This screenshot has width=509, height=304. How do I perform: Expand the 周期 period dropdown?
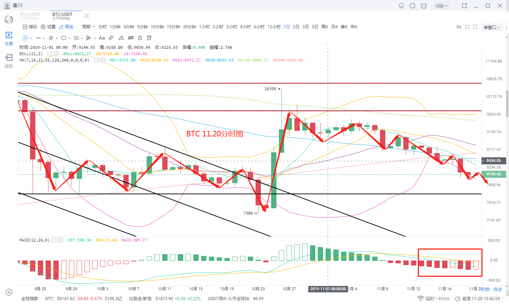pos(88,27)
